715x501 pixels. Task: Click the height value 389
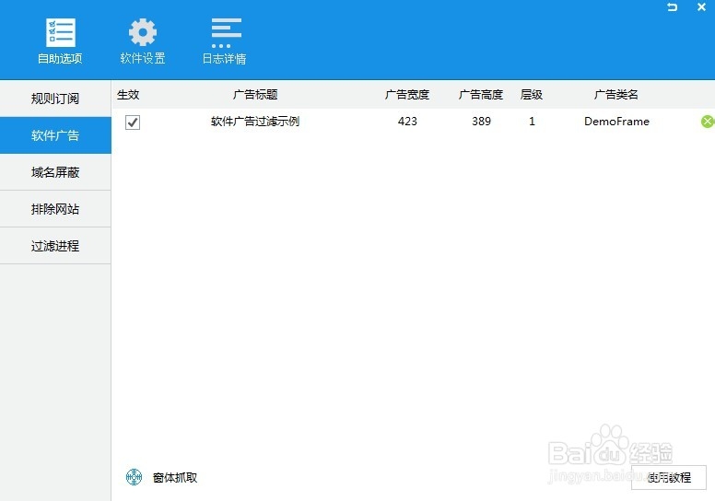pos(481,122)
